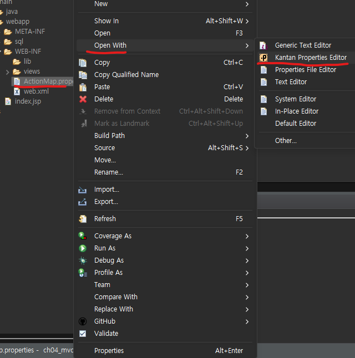Viewport: 355px width, 358px height.
Task: Expand the Compare With submenu arrow
Action: (x=247, y=297)
